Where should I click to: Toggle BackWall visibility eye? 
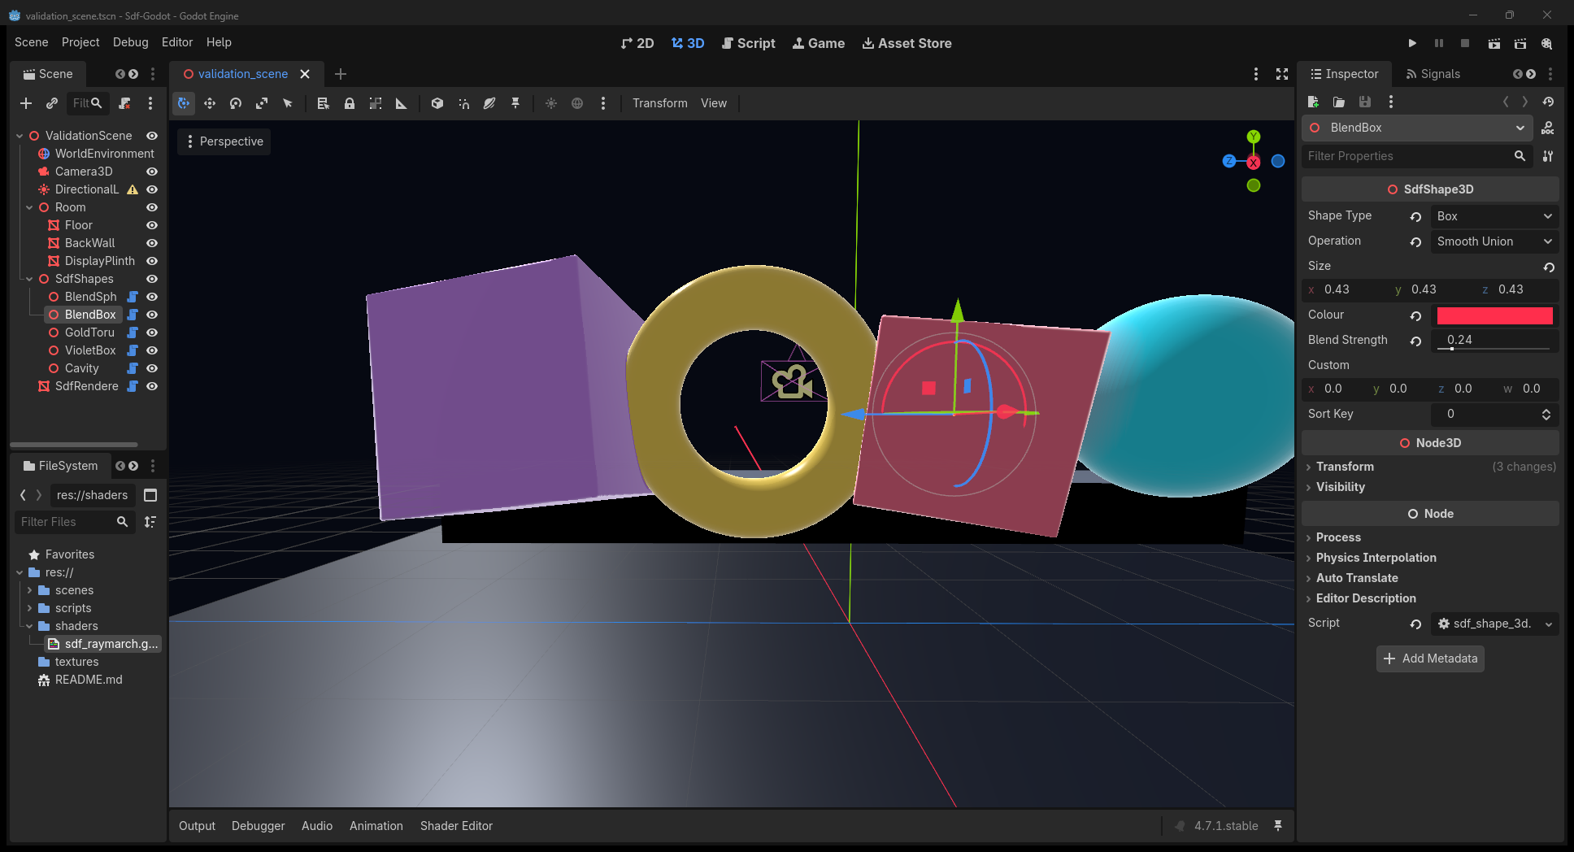click(x=152, y=243)
